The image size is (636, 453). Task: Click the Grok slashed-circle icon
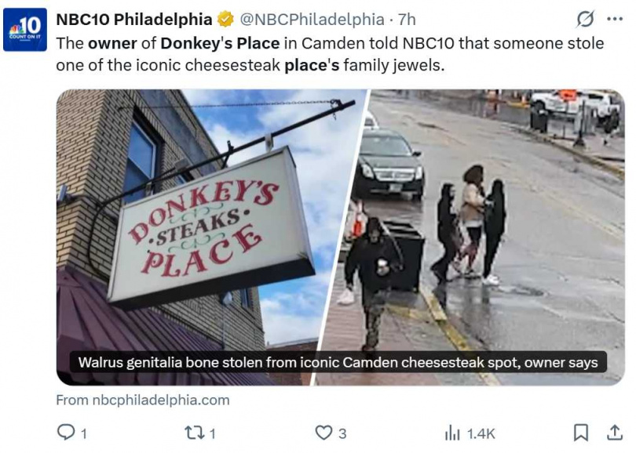pyautogui.click(x=585, y=19)
